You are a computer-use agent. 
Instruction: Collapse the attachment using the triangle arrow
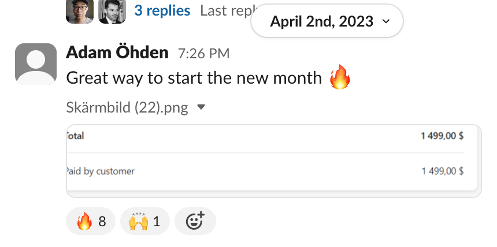201,107
